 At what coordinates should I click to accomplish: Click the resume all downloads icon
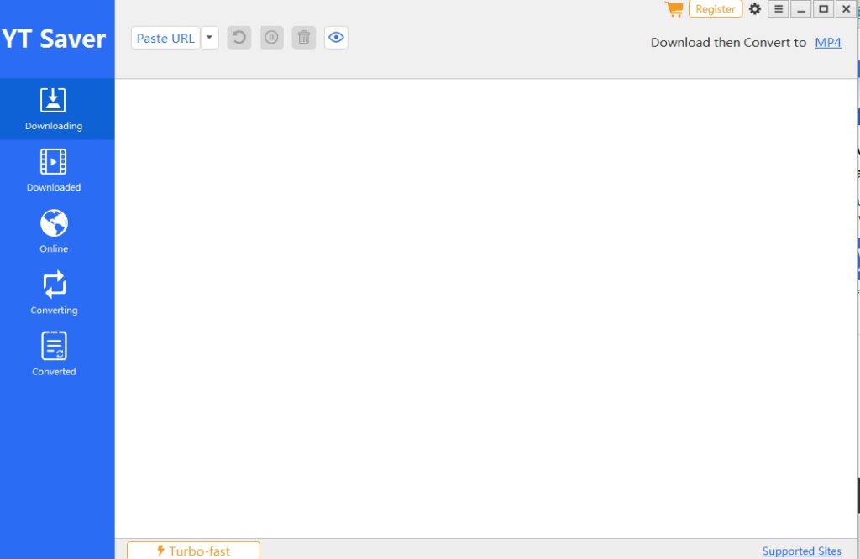pyautogui.click(x=239, y=38)
